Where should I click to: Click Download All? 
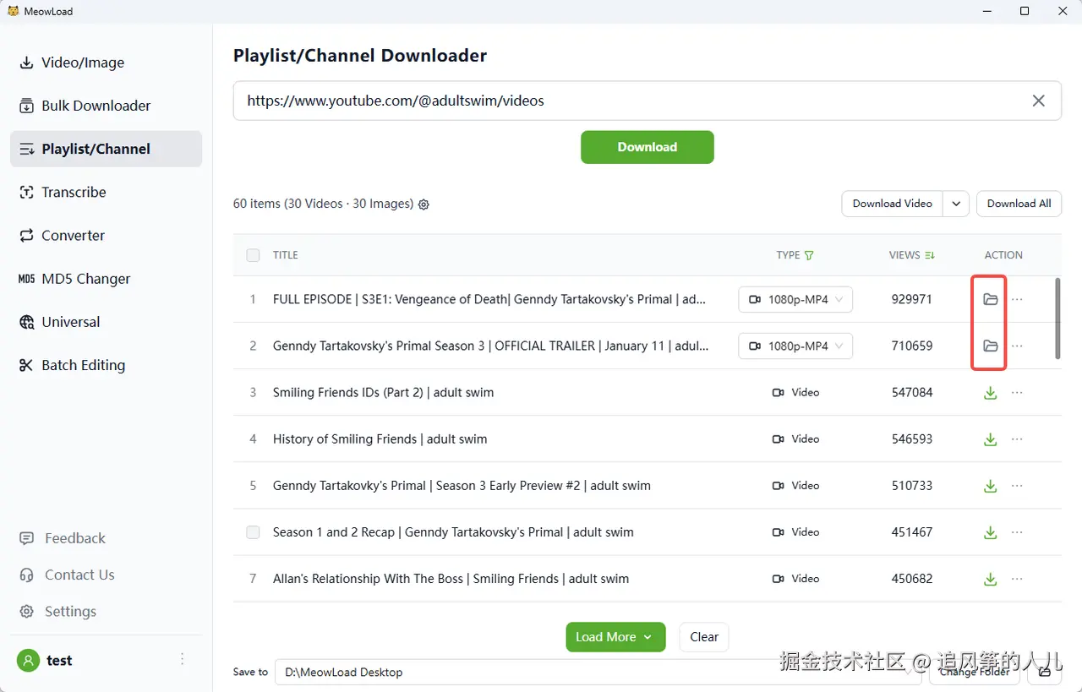tap(1019, 204)
